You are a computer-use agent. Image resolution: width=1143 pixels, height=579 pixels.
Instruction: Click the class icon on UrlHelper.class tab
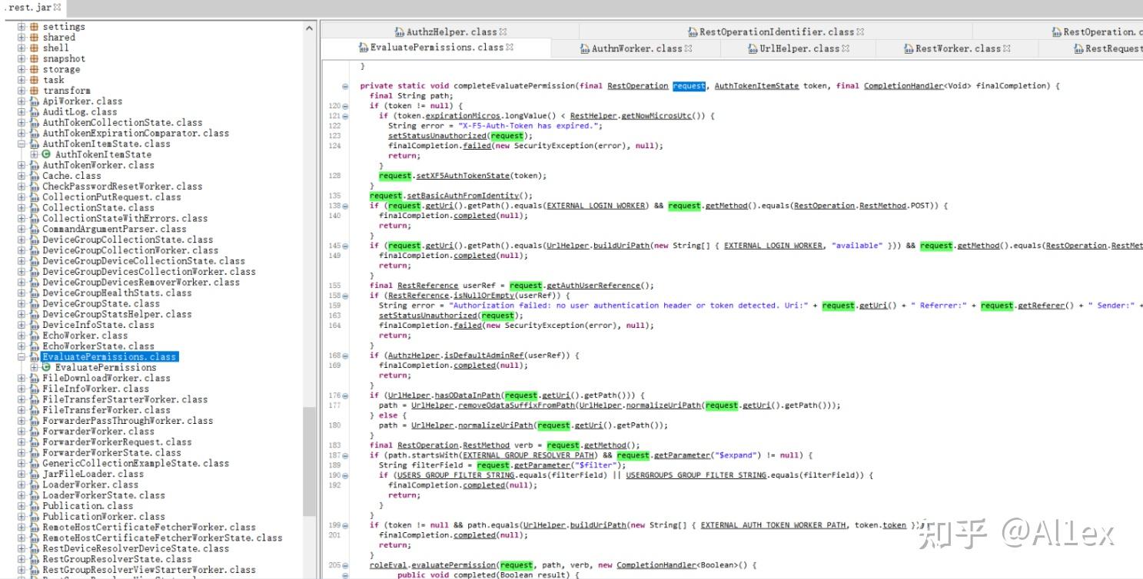(753, 48)
